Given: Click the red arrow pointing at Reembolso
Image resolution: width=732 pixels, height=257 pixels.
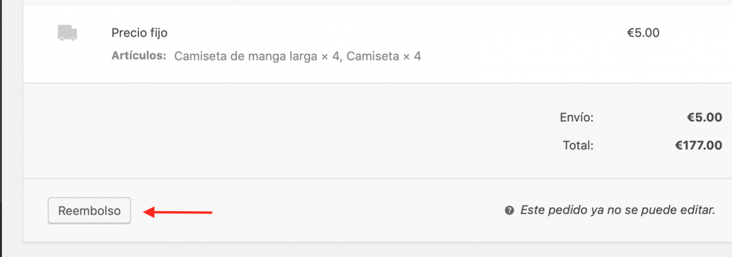Looking at the screenshot, I should 178,213.
